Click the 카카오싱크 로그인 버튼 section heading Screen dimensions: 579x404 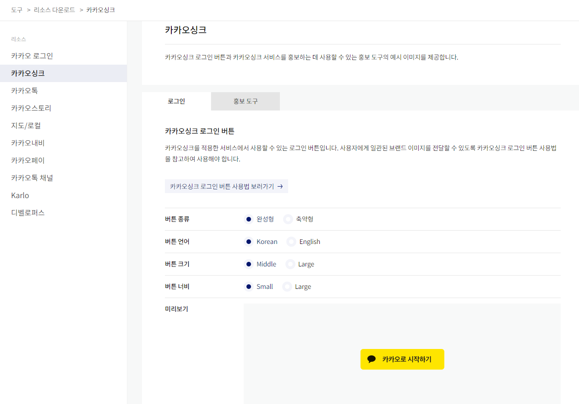tap(200, 131)
